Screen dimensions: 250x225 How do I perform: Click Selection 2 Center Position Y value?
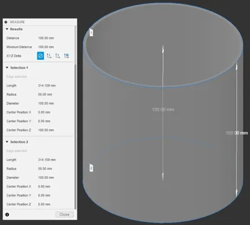tap(44, 195)
